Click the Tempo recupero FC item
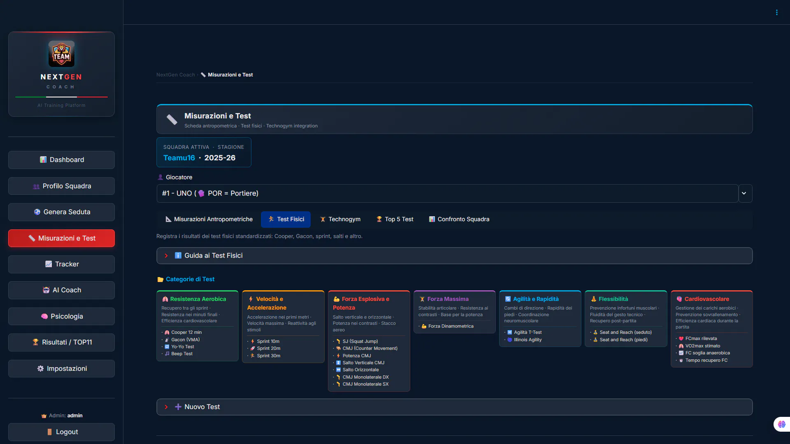 click(703, 361)
